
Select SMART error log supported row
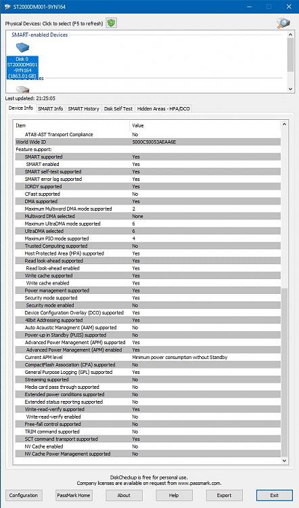(x=147, y=179)
